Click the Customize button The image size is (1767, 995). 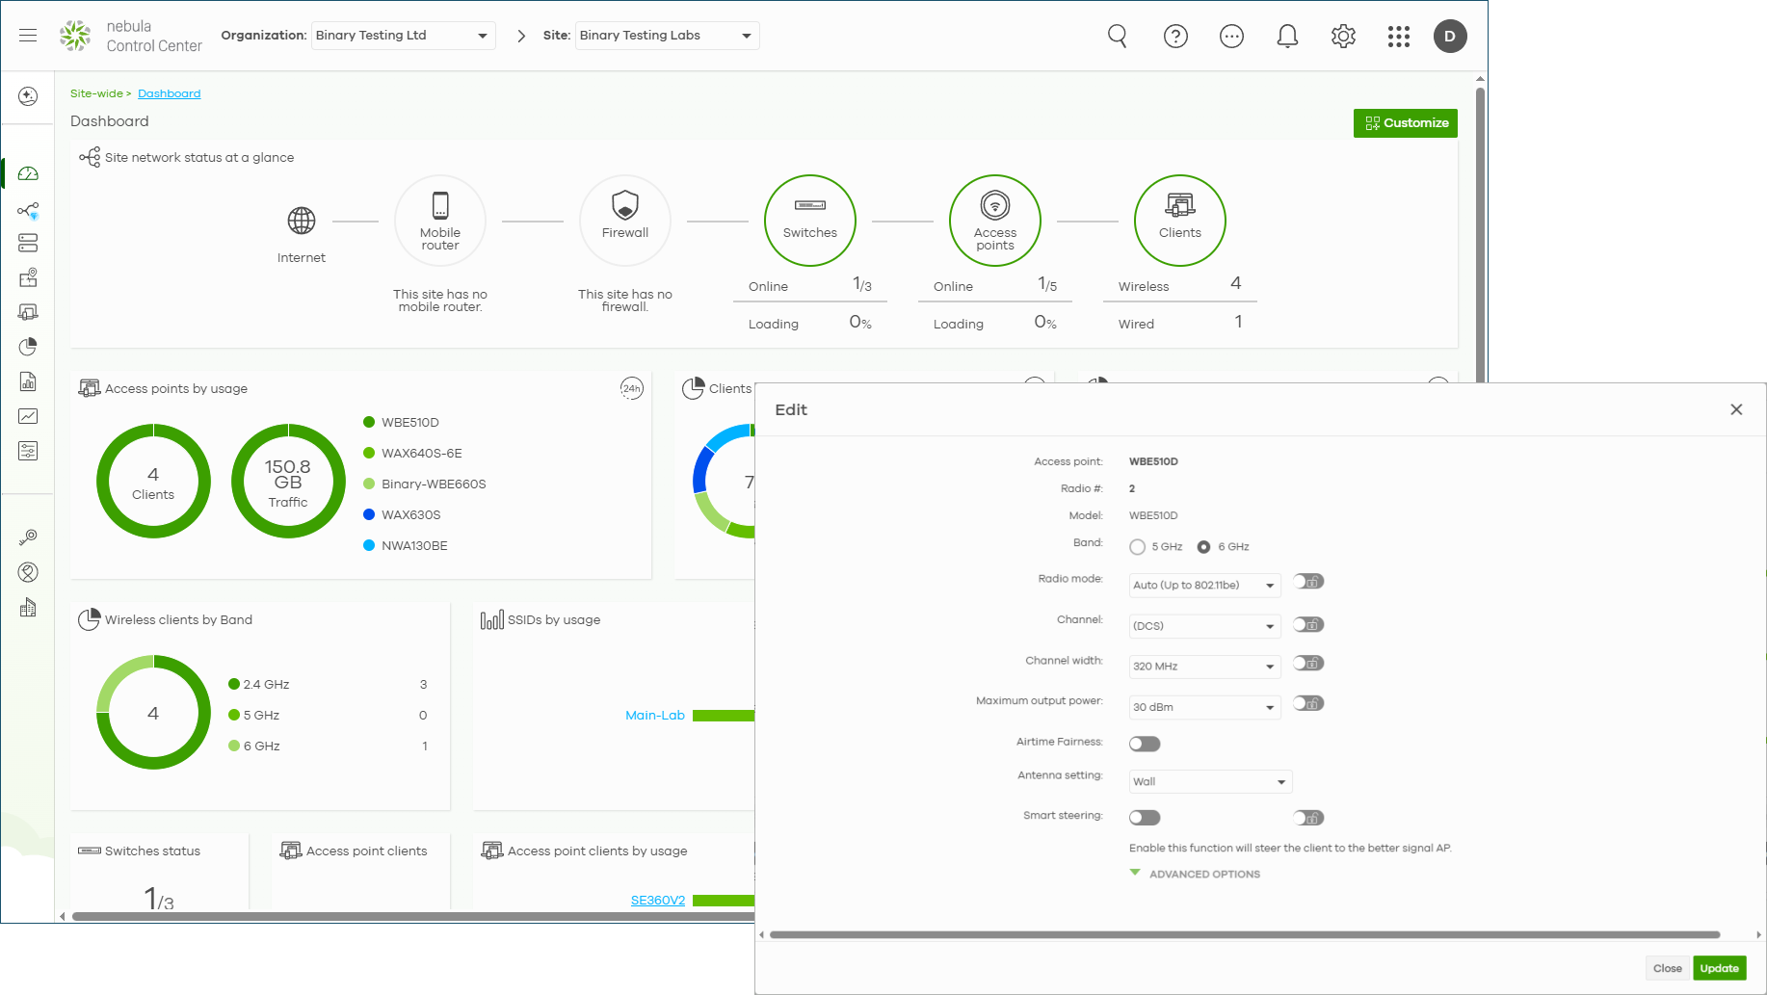coord(1406,123)
